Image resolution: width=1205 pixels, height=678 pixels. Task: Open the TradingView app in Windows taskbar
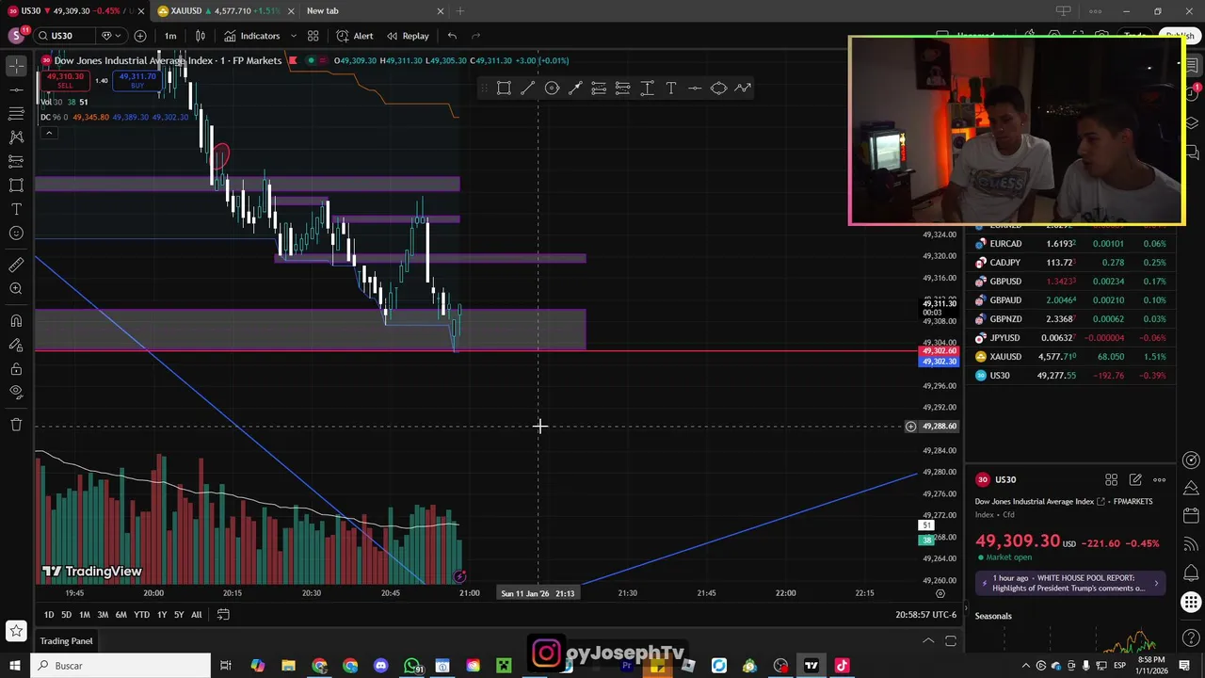coord(811,666)
